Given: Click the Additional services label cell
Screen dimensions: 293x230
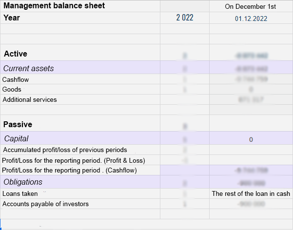Looking at the screenshot, I should click(30, 100).
